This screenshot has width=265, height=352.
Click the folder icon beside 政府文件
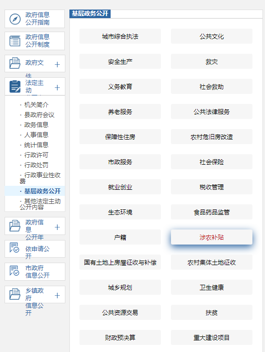click(15, 63)
